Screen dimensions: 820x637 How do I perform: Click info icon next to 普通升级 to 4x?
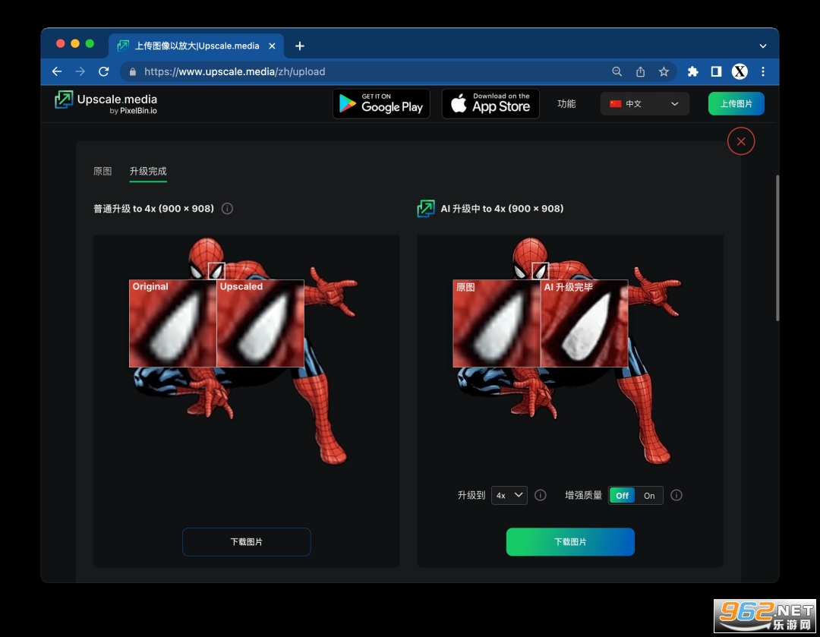click(227, 209)
